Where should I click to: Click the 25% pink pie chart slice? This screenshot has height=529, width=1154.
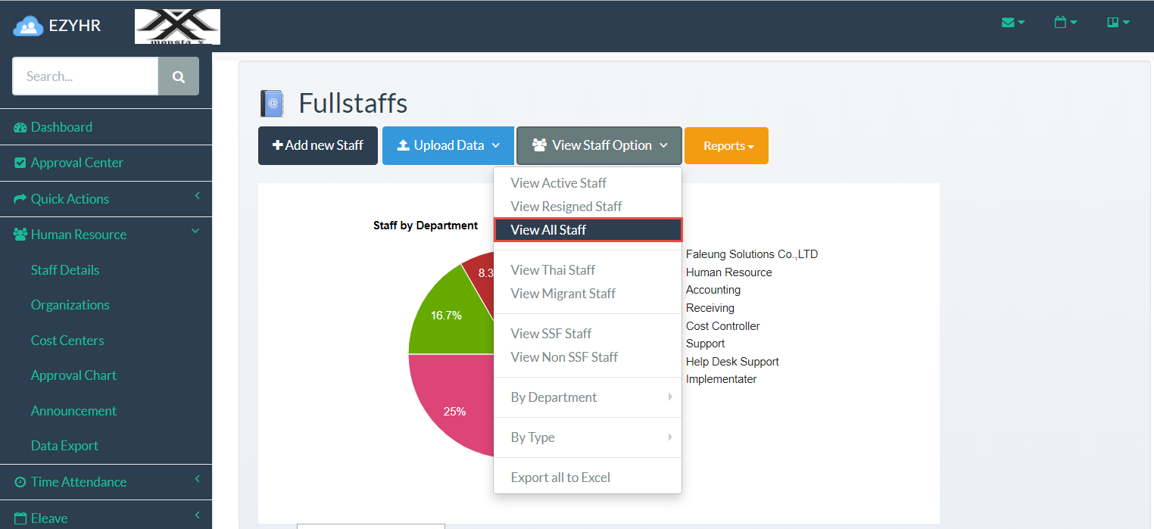click(454, 411)
